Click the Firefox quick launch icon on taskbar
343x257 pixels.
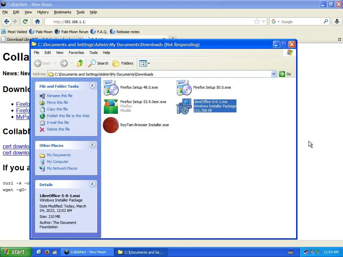pos(47,252)
